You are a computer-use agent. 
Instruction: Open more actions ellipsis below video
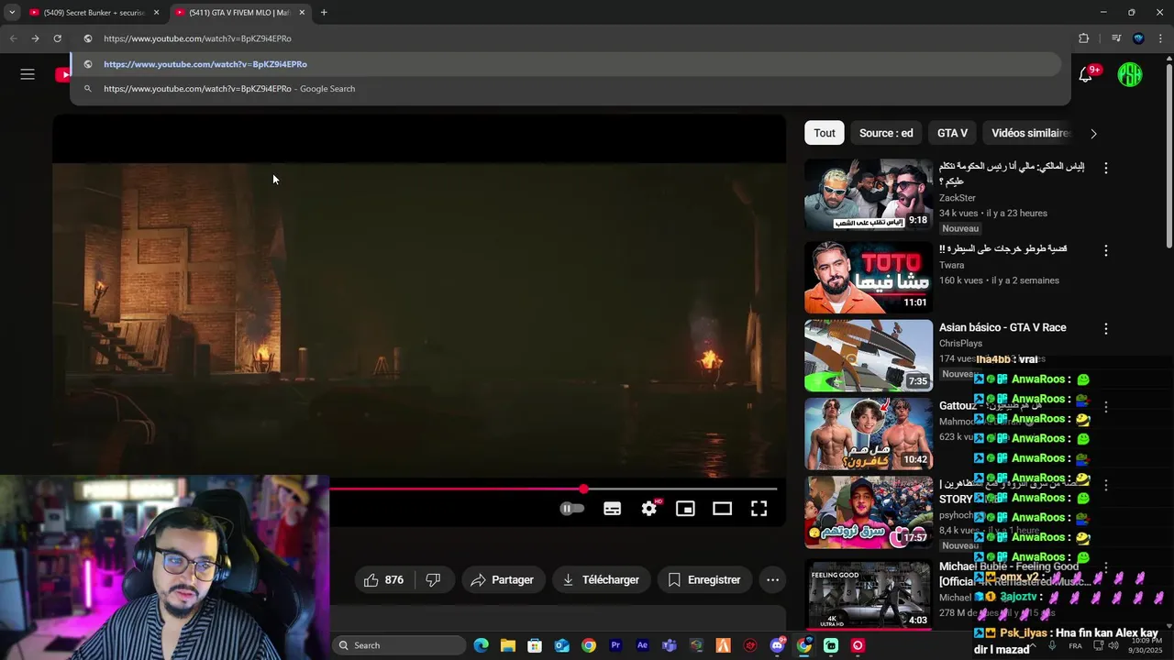pyautogui.click(x=773, y=580)
